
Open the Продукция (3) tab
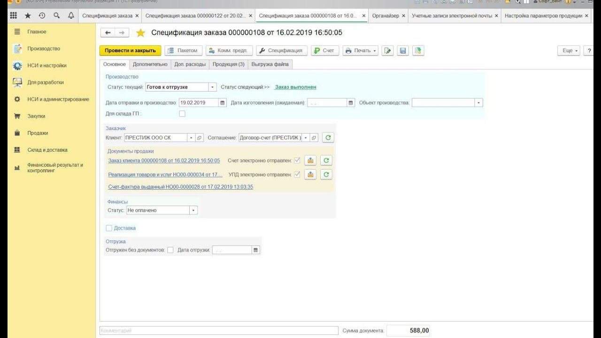[229, 64]
